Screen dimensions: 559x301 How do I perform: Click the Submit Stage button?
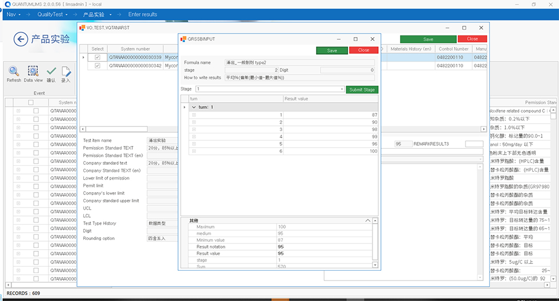pos(362,90)
